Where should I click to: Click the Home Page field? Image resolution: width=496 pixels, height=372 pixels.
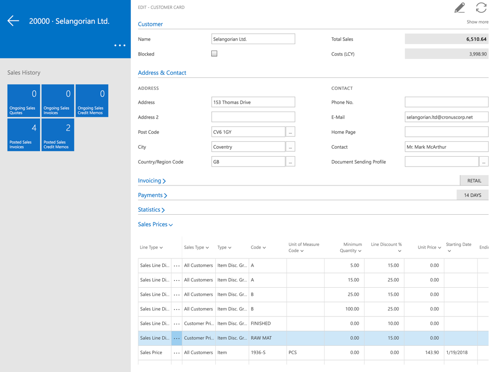tap(447, 132)
